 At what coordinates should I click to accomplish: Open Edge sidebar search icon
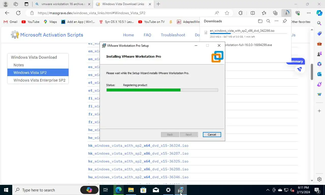[x=319, y=23]
